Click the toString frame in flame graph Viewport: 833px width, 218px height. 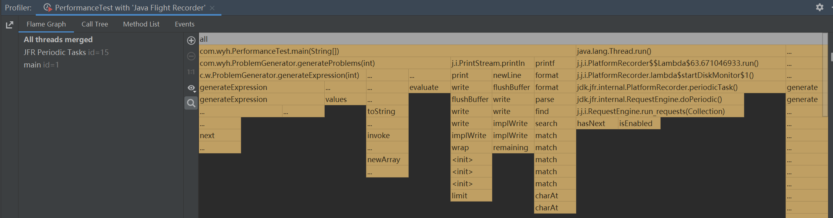381,111
